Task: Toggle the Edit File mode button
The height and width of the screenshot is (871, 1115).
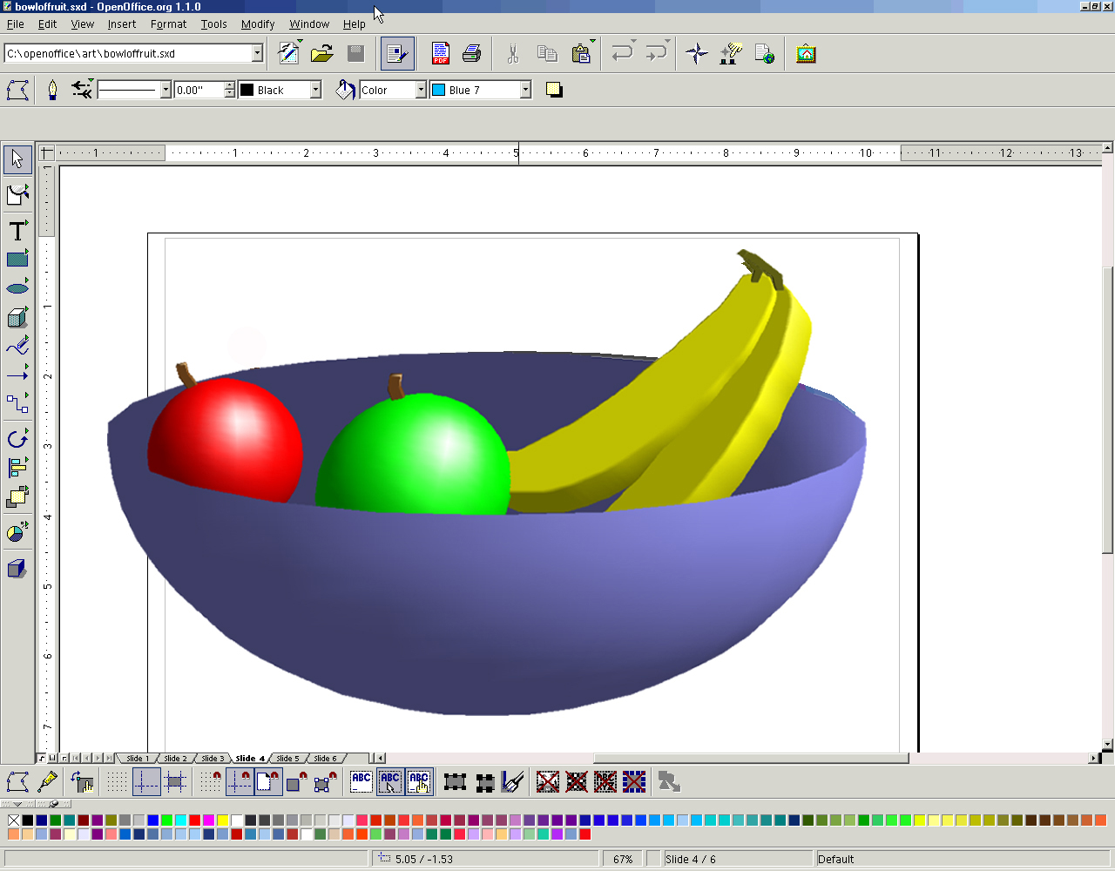Action: coord(288,54)
